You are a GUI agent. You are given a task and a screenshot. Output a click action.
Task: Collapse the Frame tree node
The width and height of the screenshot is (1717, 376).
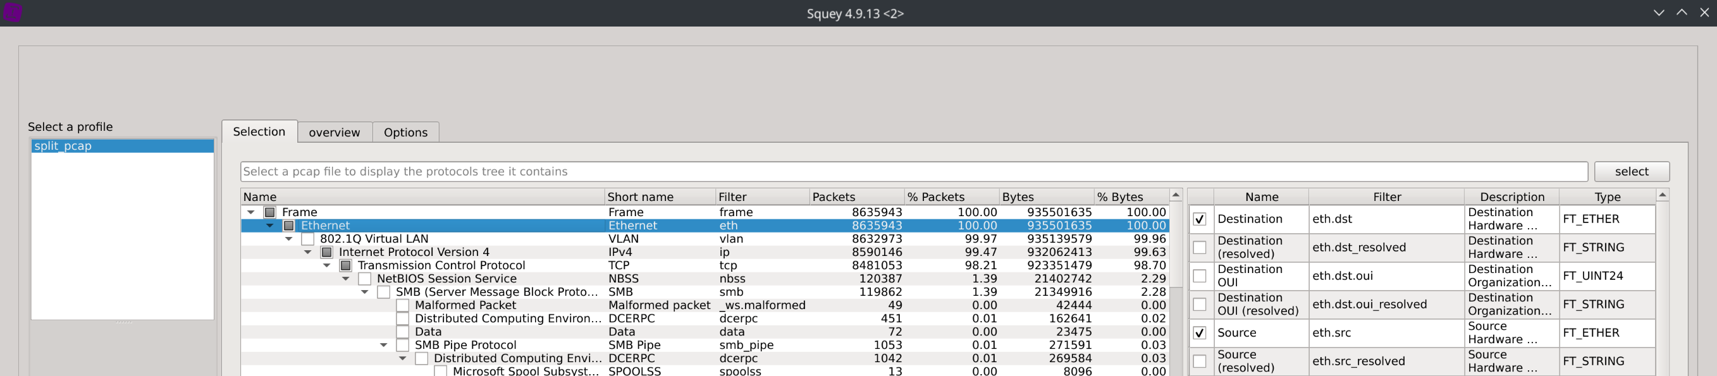(250, 212)
